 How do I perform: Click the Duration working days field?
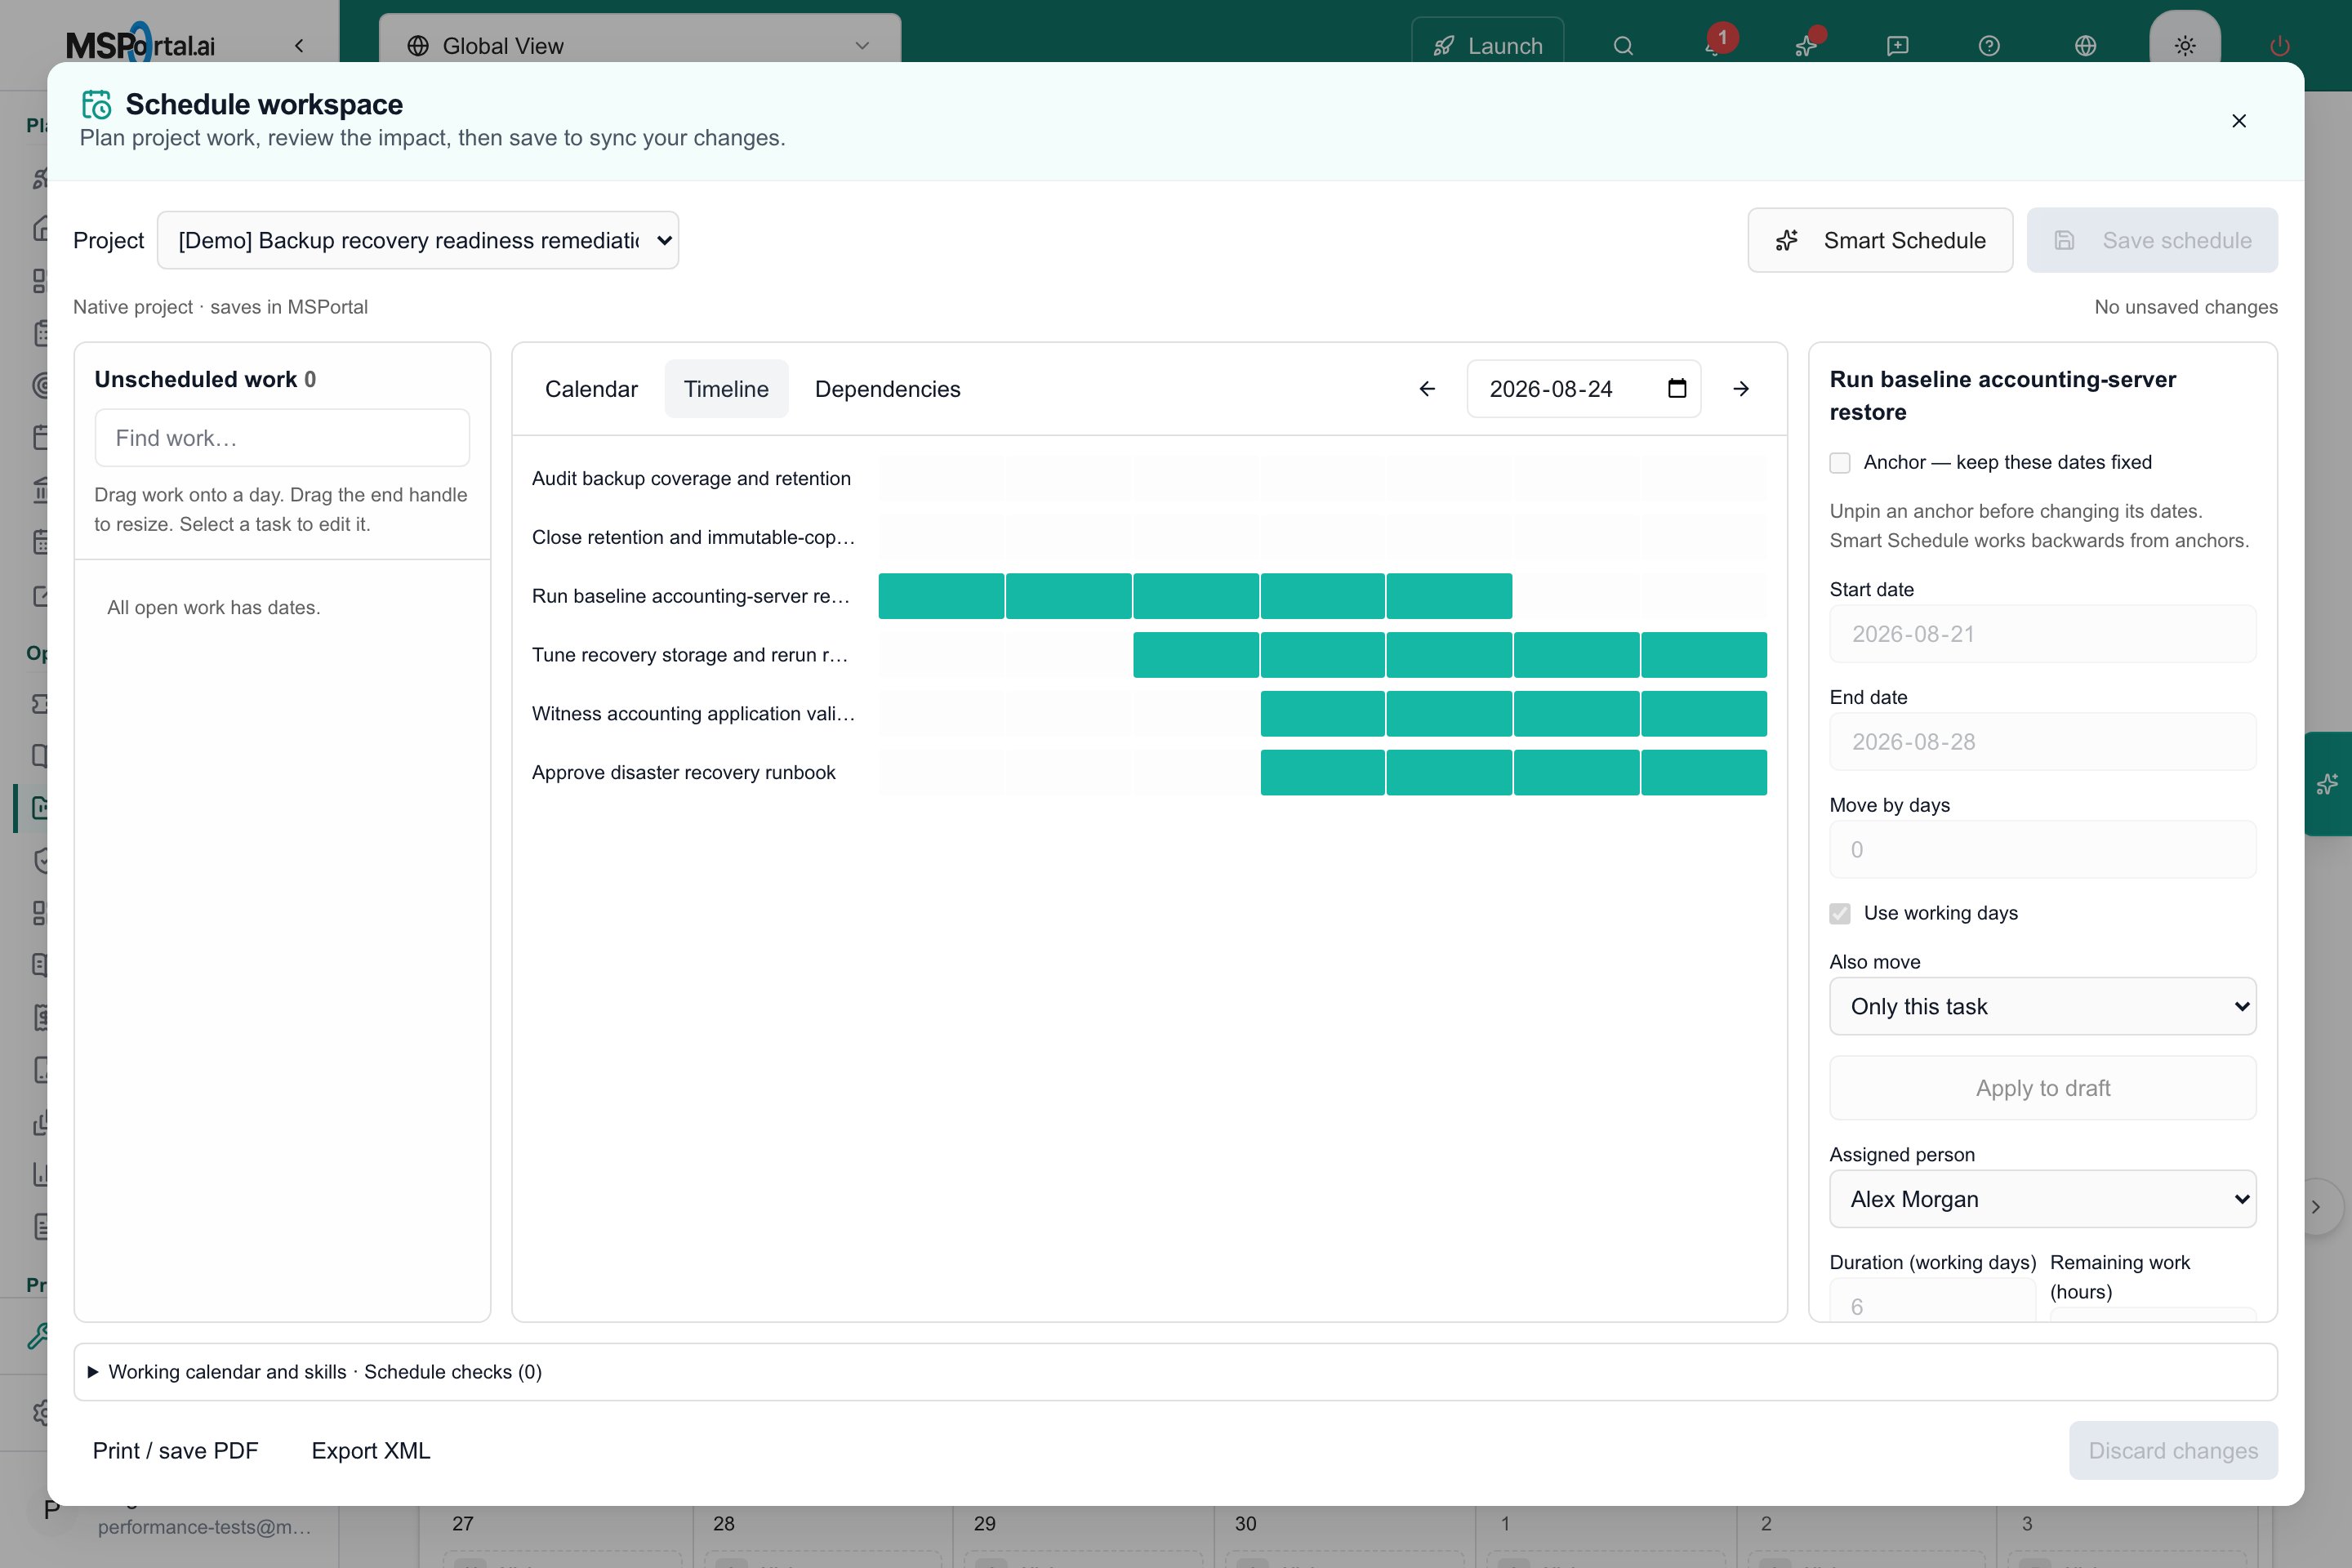(1932, 1302)
